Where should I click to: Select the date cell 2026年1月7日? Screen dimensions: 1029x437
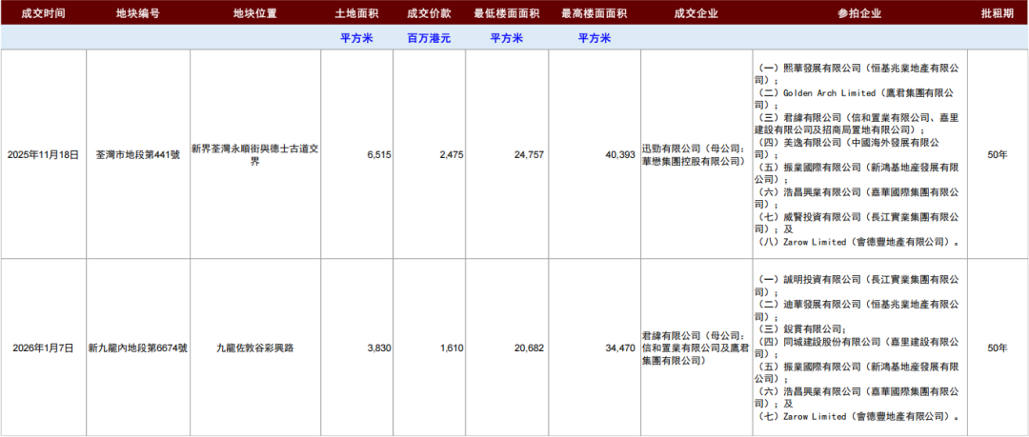click(x=43, y=348)
